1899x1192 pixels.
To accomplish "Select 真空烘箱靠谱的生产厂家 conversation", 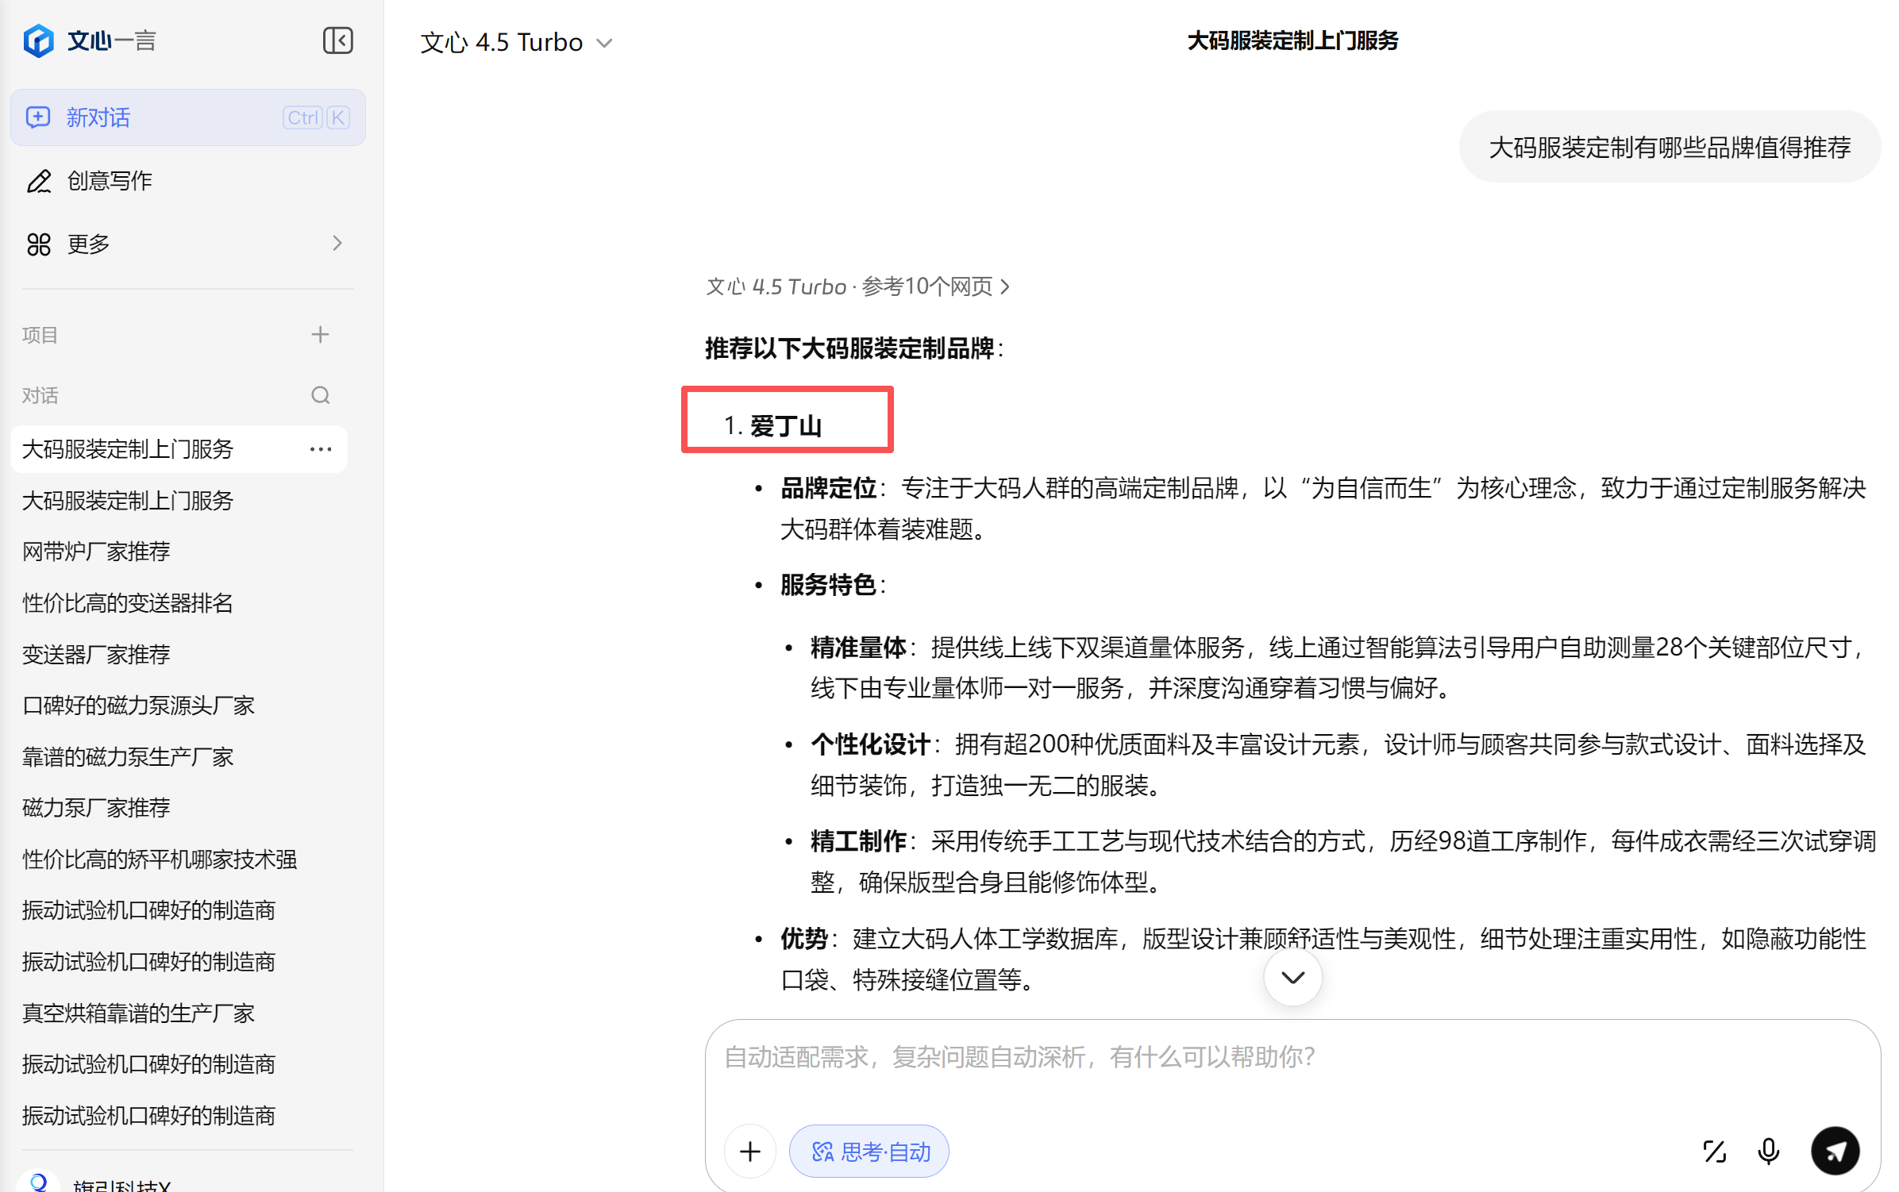I will coord(138,1013).
